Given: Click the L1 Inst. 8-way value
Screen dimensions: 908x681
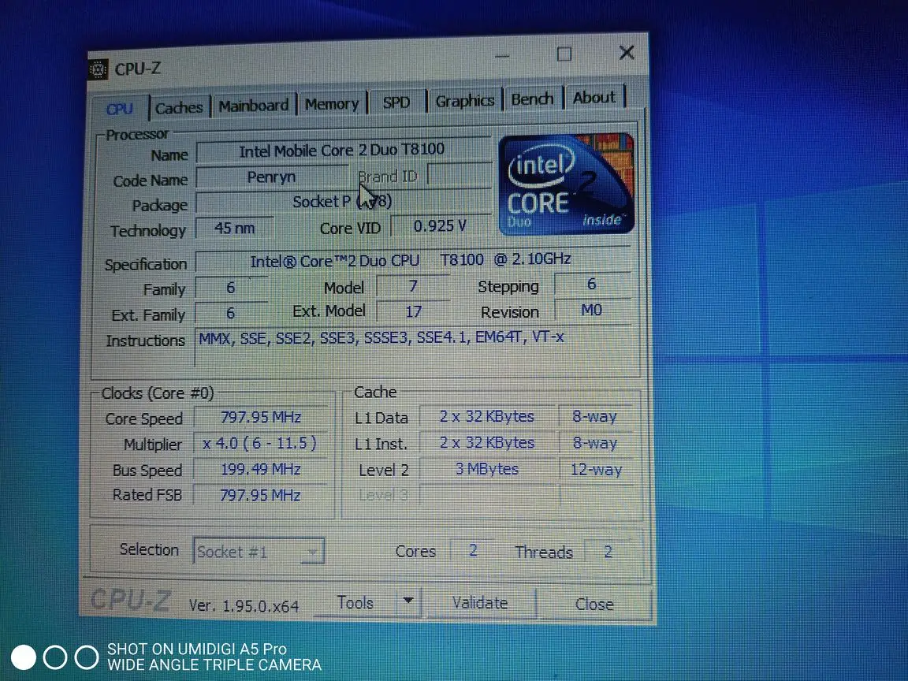Looking at the screenshot, I should tap(595, 443).
